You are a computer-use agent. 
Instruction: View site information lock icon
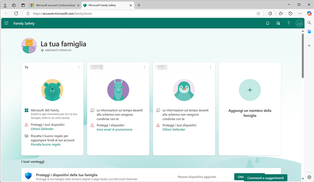point(28,14)
